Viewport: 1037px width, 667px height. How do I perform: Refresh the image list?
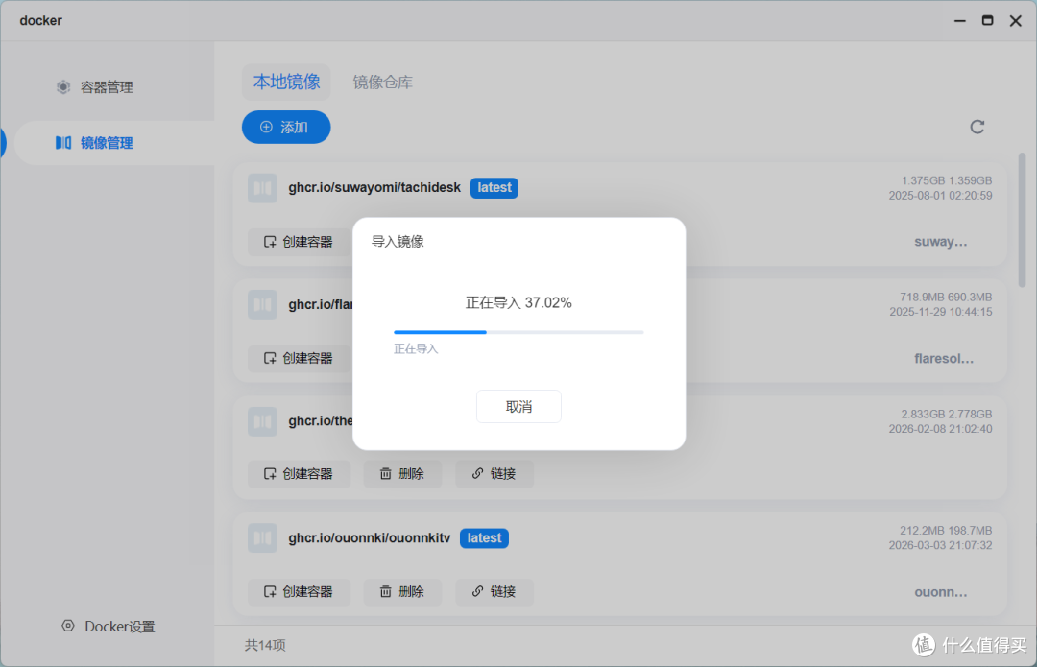coord(977,127)
